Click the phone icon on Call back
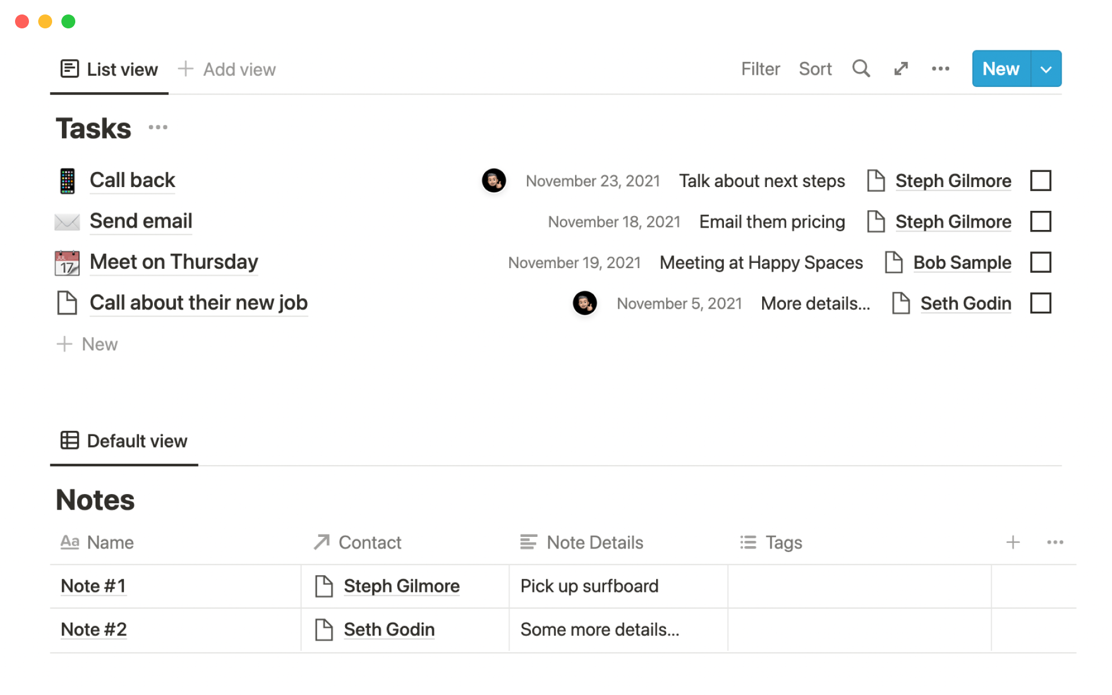The width and height of the screenshot is (1112, 695). [x=67, y=181]
